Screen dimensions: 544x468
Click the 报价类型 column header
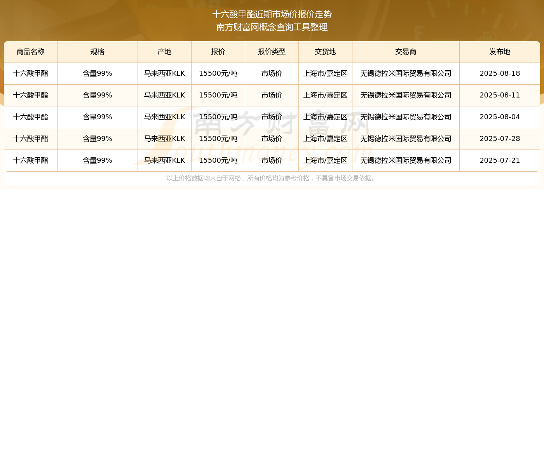(x=272, y=52)
